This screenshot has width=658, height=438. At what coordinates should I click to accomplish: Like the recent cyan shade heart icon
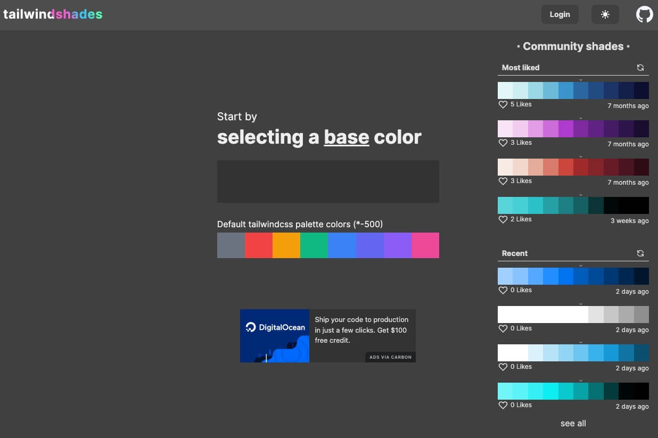[x=503, y=406]
